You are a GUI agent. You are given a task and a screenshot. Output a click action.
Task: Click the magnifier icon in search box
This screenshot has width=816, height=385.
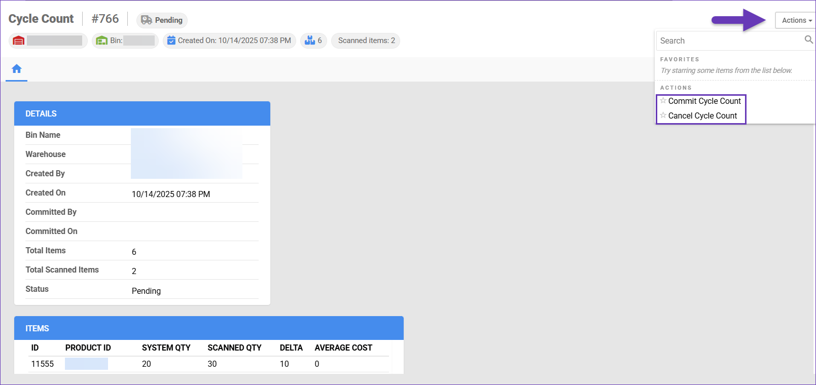click(808, 40)
